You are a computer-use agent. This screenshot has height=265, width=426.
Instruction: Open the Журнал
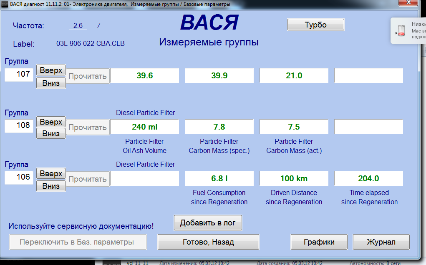click(x=381, y=242)
